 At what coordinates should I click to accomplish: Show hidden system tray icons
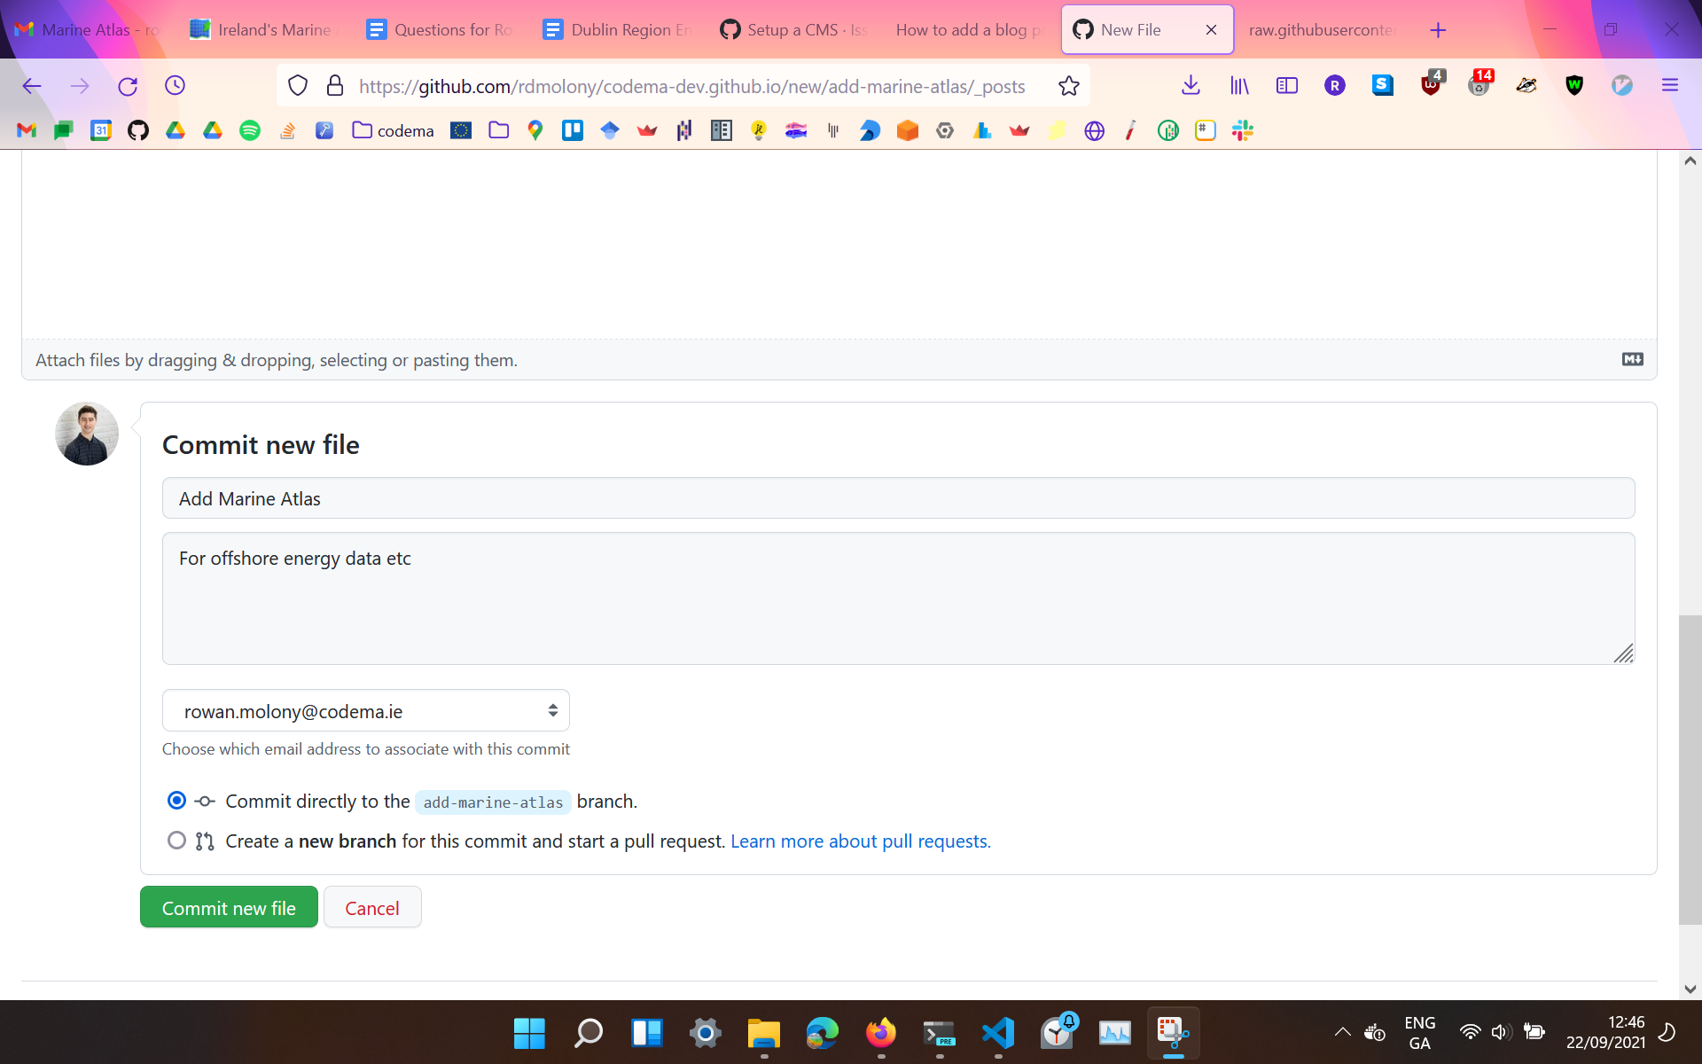click(x=1342, y=1032)
